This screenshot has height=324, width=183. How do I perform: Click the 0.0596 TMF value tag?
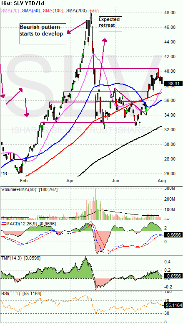(x=173, y=276)
